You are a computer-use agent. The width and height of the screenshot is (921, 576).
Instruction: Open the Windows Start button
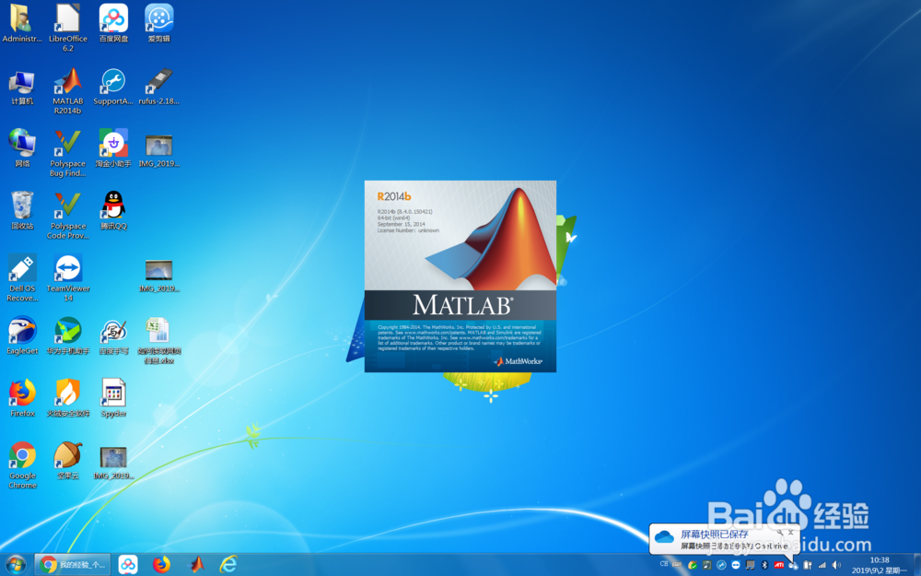(16, 565)
